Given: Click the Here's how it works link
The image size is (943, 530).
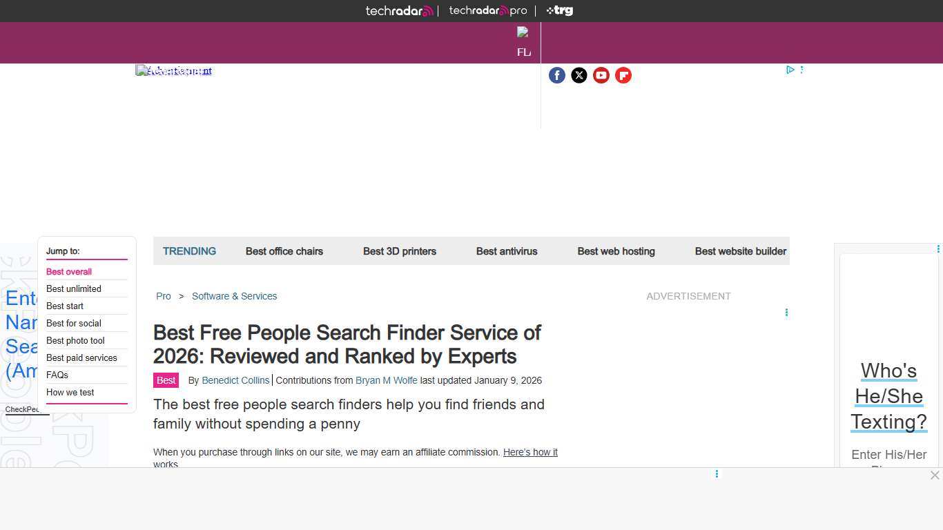Looking at the screenshot, I should pos(530,452).
